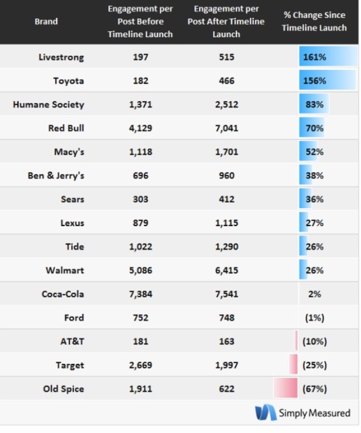Click the Brand column header
361x433 pixels.
[x=46, y=22]
